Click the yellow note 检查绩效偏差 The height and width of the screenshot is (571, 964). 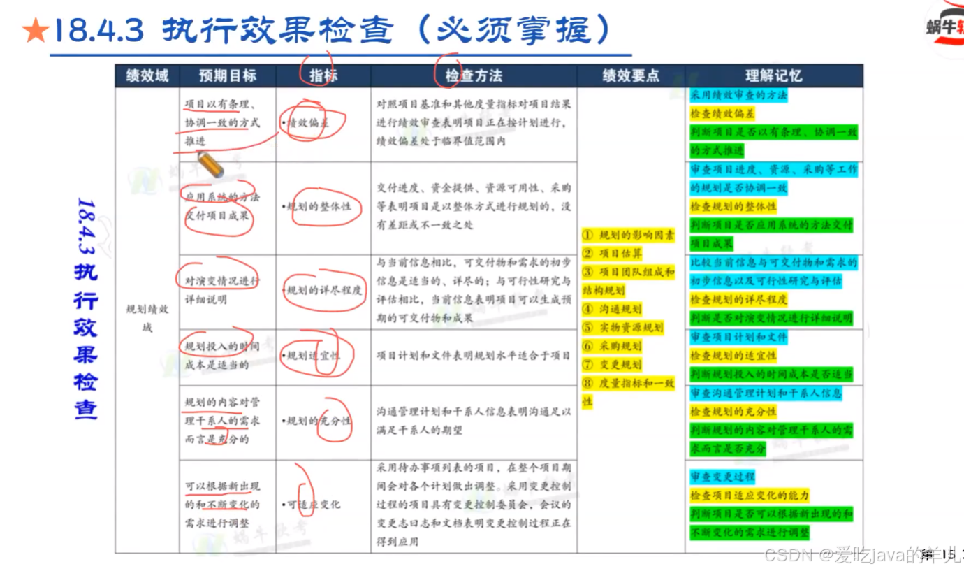[722, 113]
